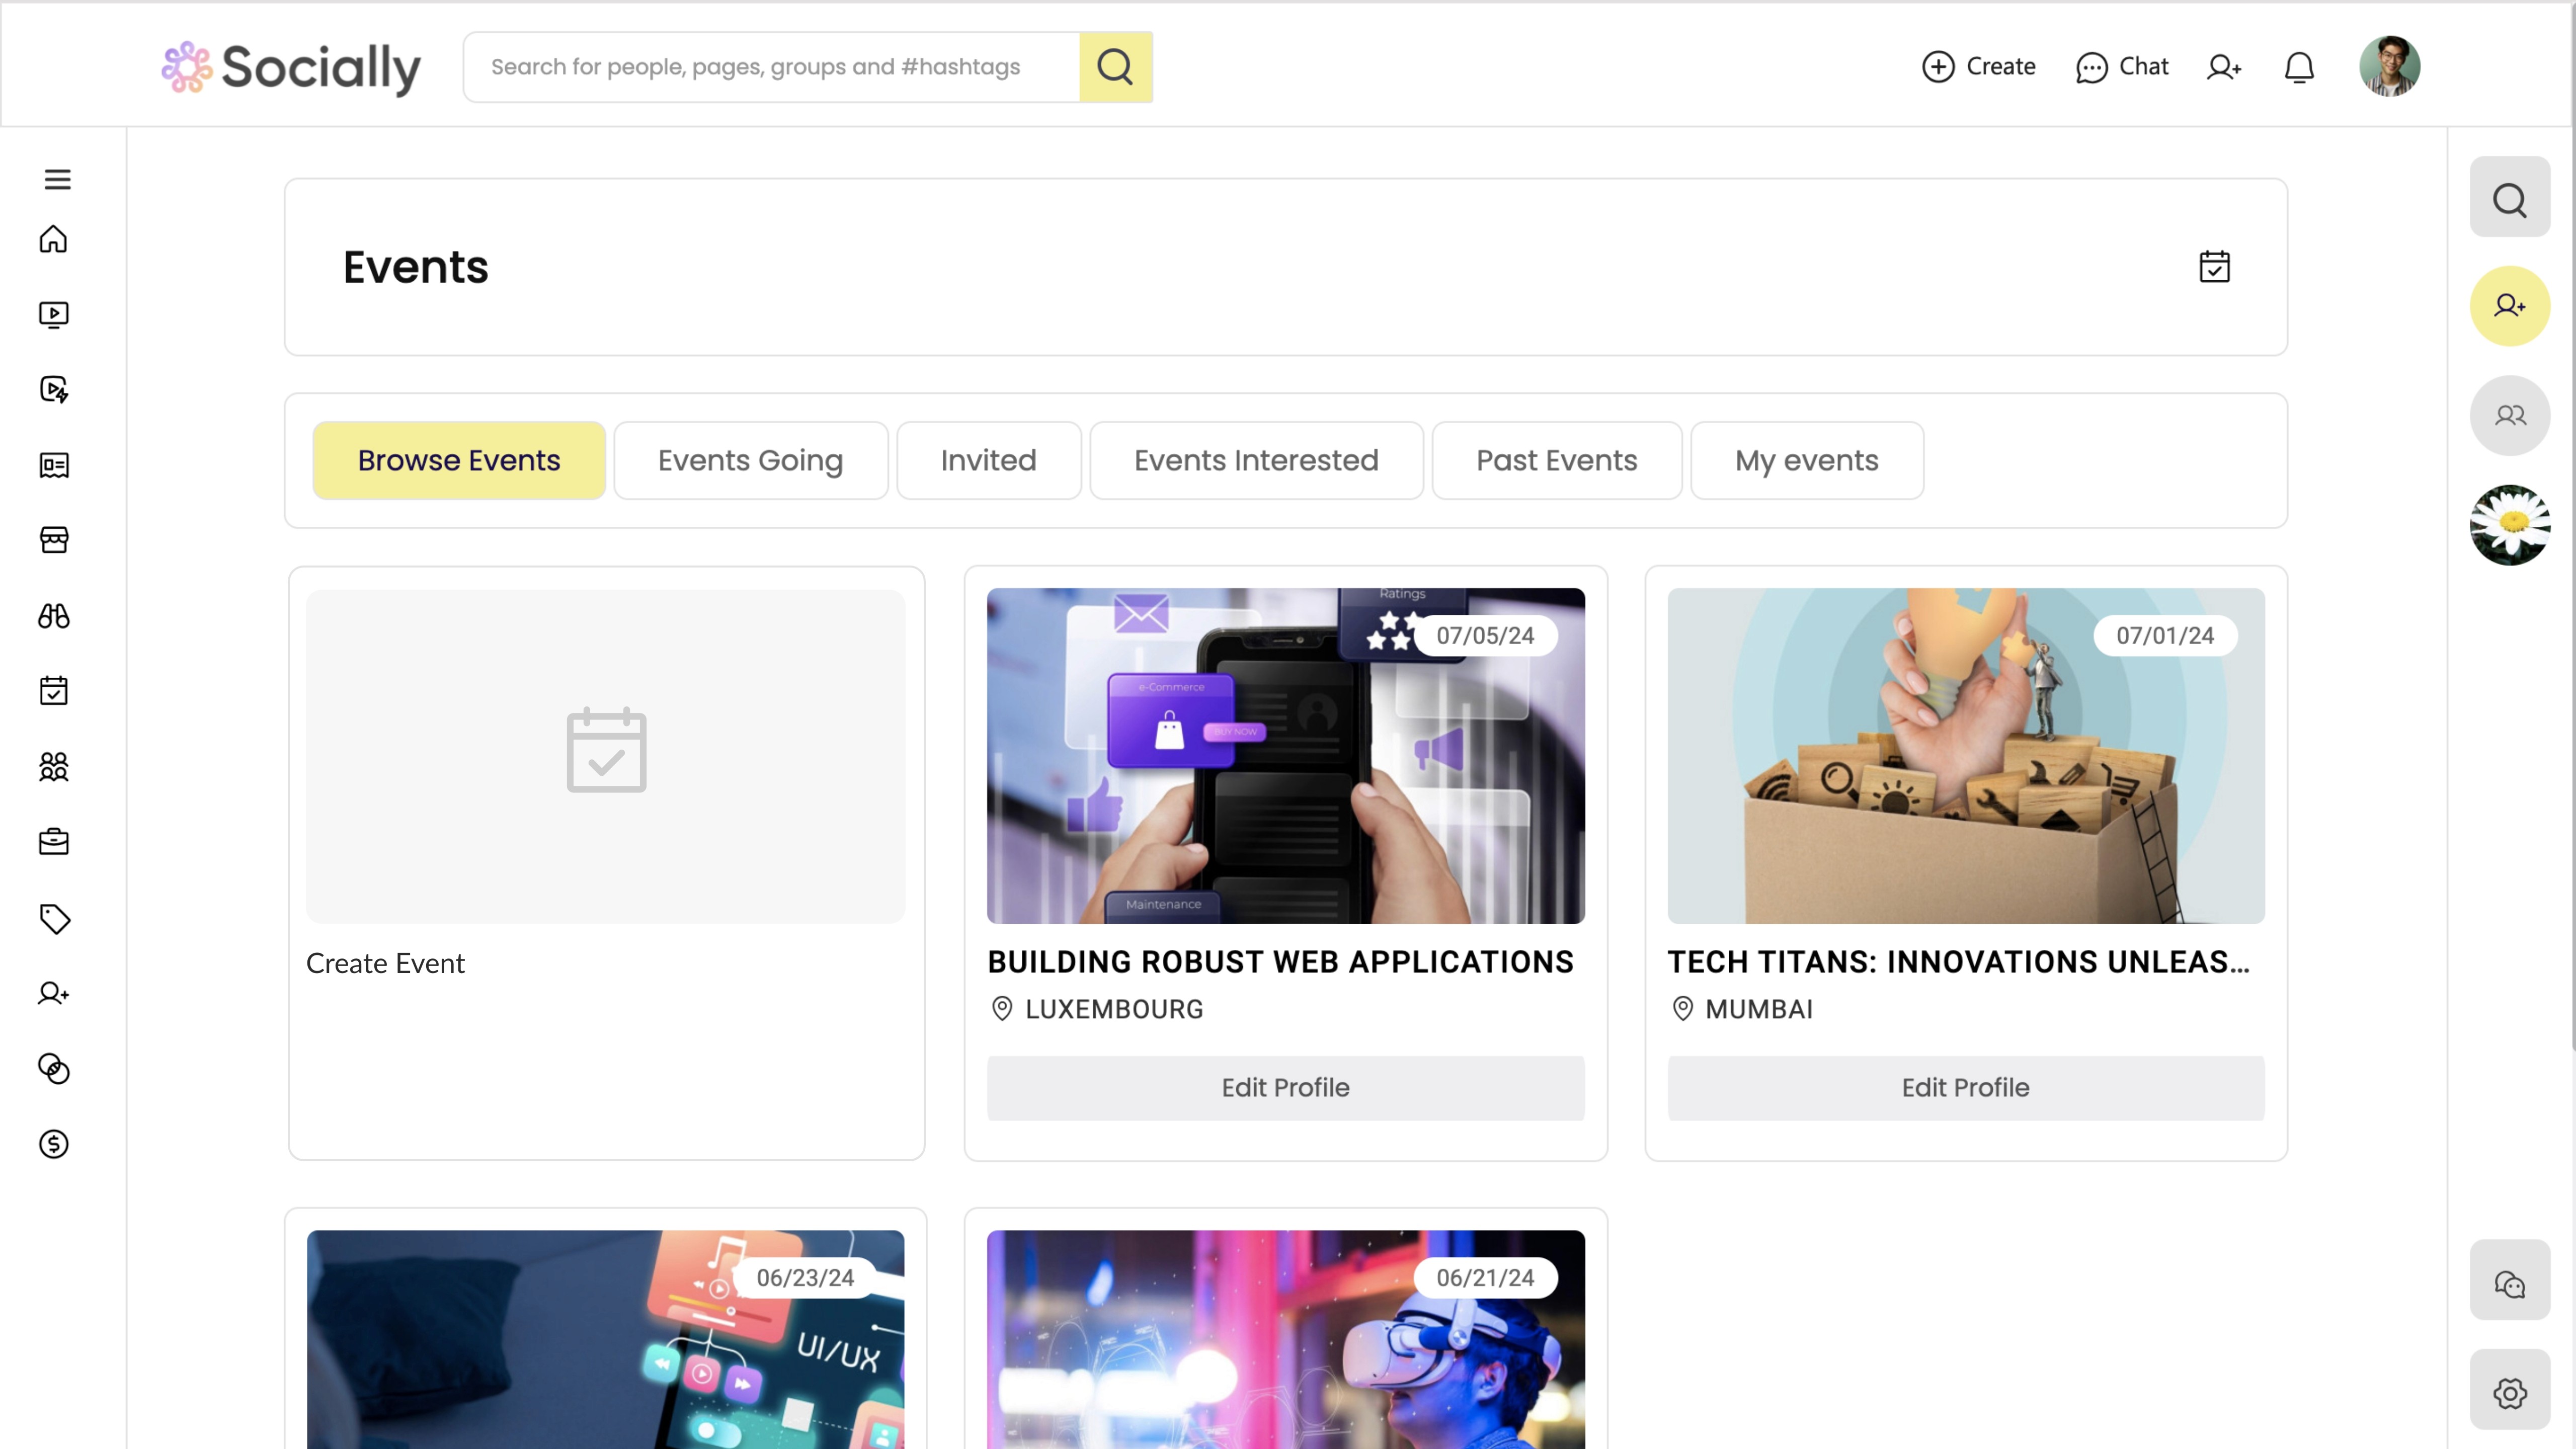Open the daisy flower avatar on the right
The width and height of the screenshot is (2576, 1449).
pyautogui.click(x=2509, y=525)
